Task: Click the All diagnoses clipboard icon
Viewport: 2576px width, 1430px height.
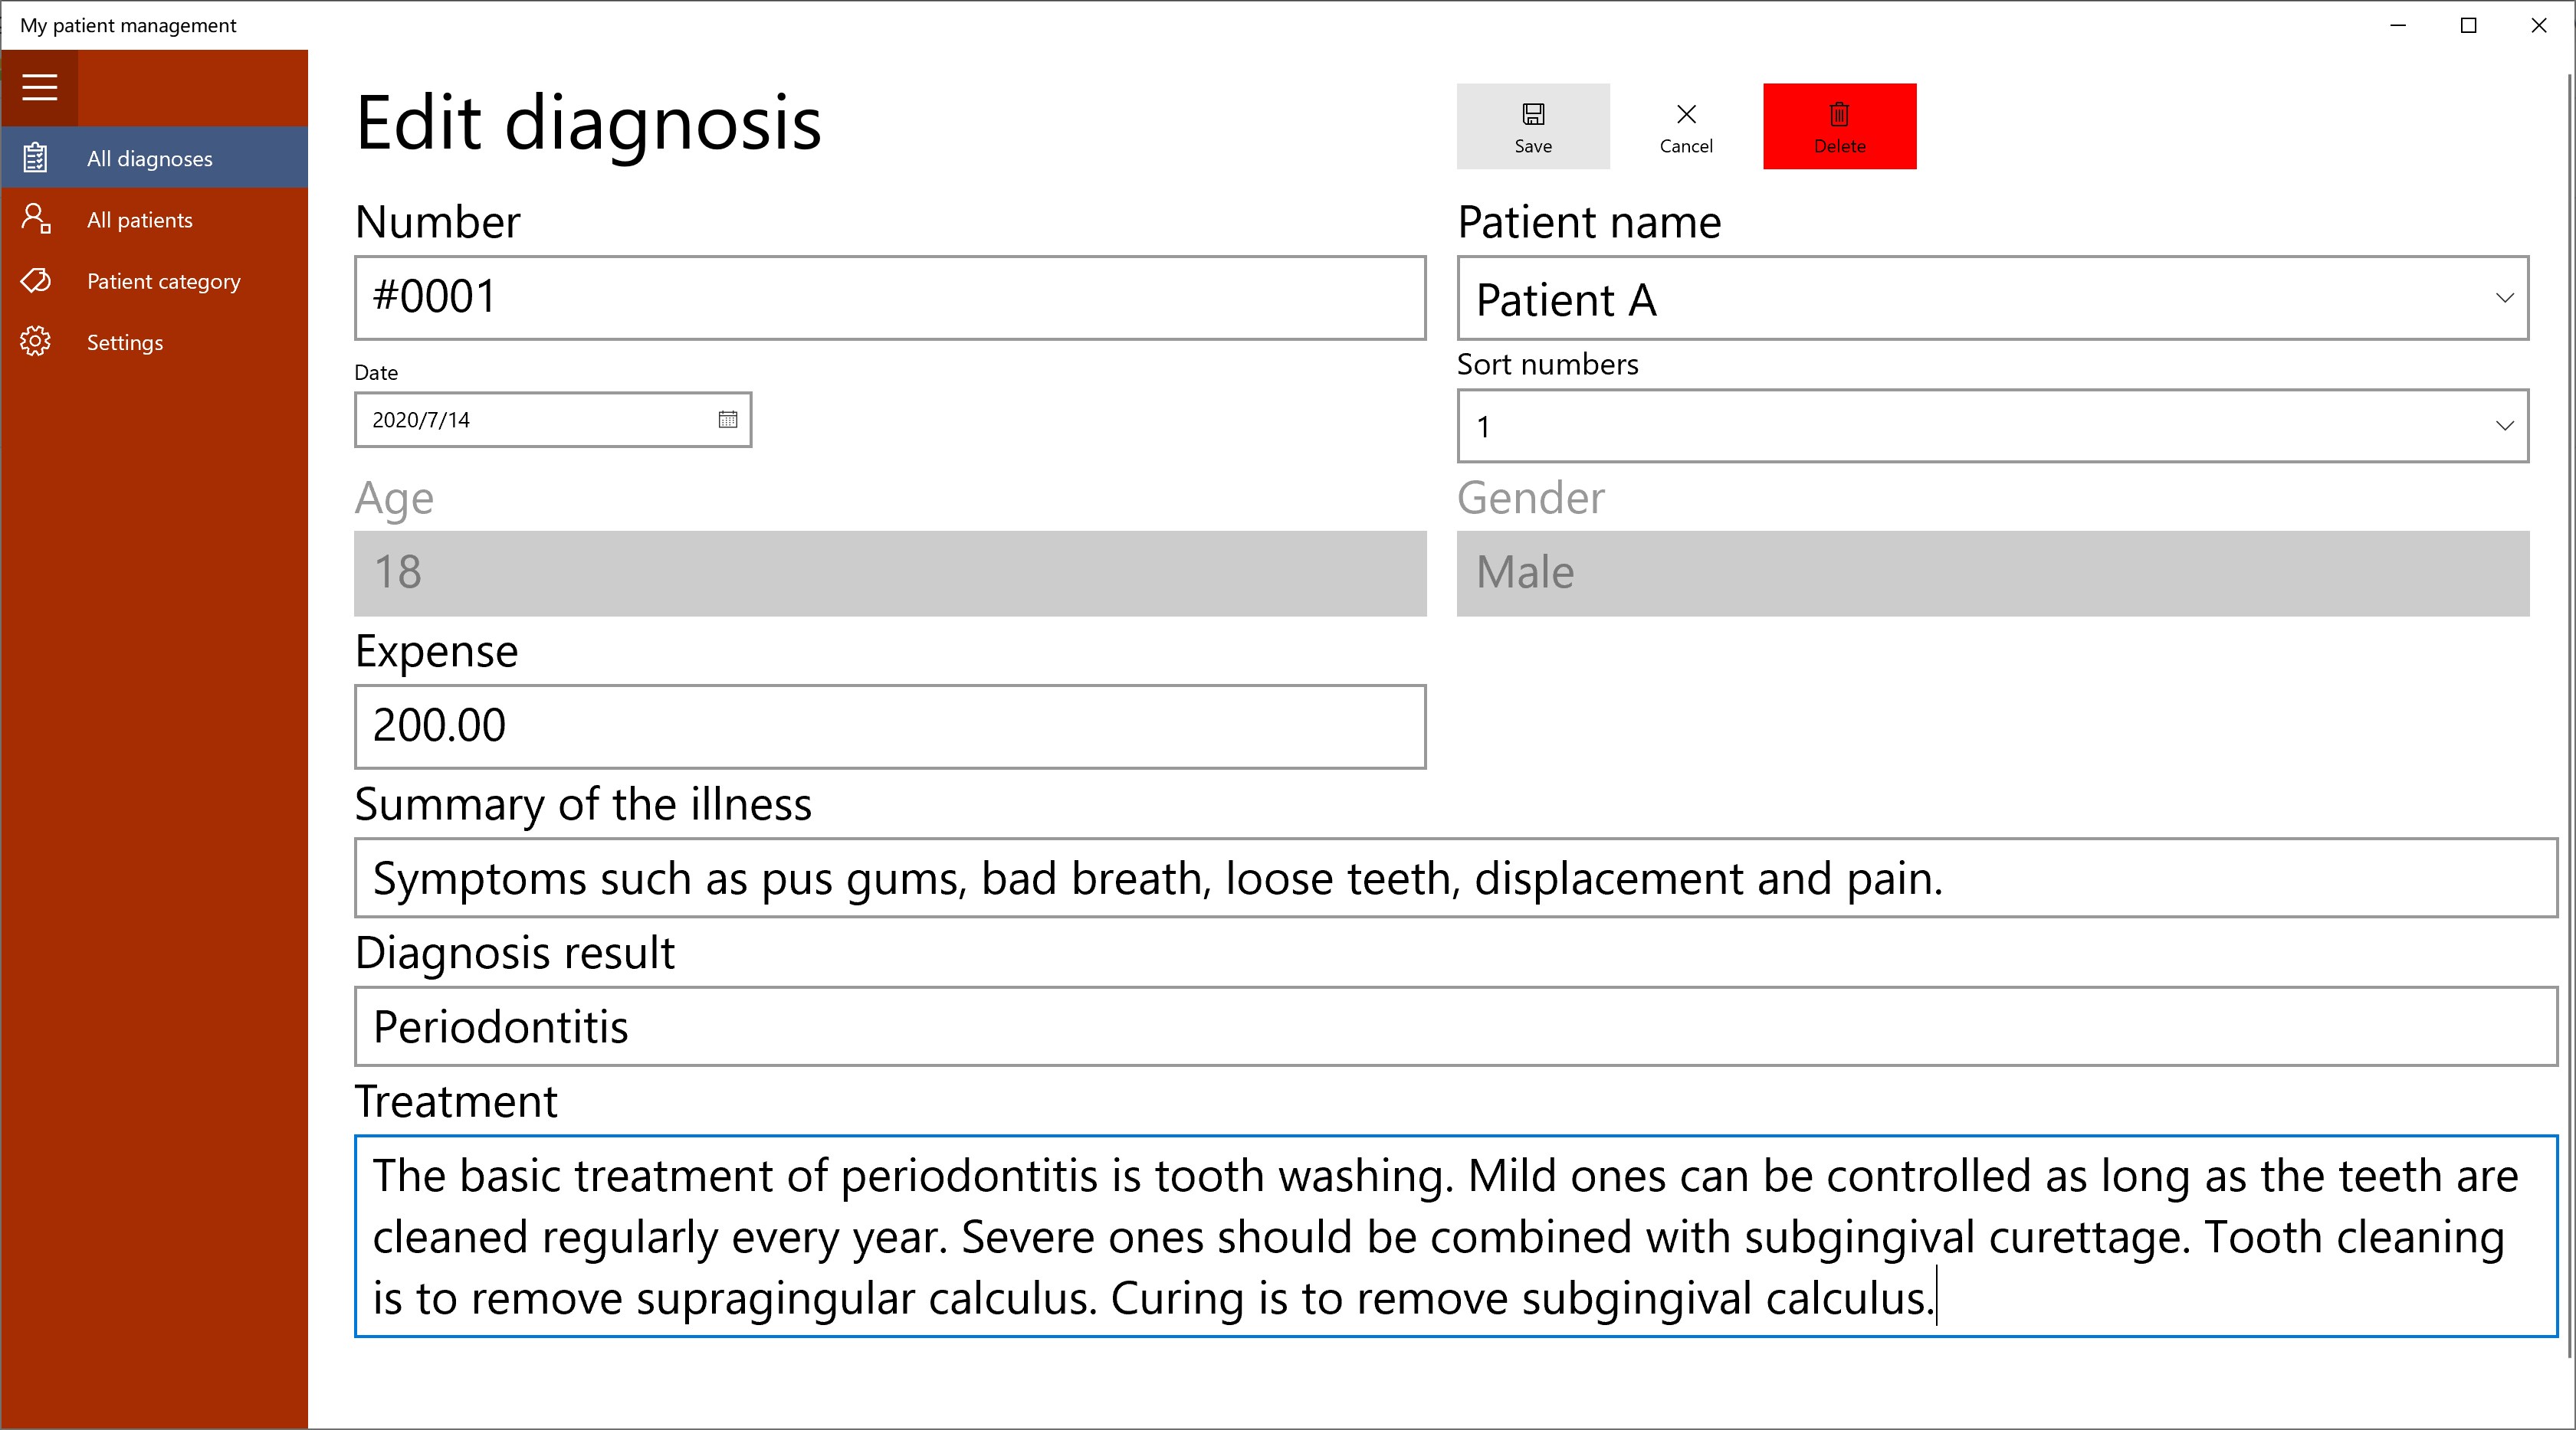Action: (x=36, y=158)
